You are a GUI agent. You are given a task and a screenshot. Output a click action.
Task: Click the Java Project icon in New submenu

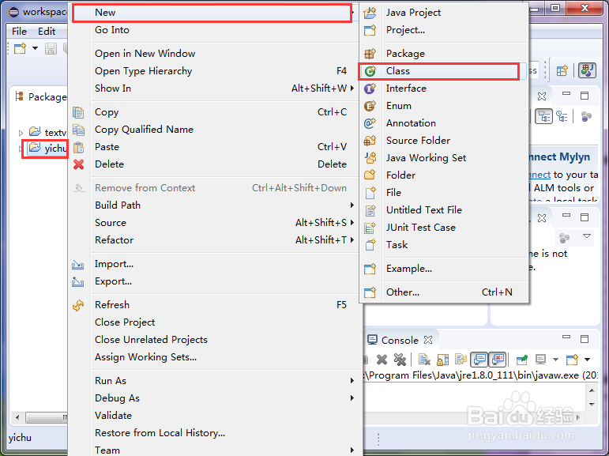pyautogui.click(x=370, y=13)
